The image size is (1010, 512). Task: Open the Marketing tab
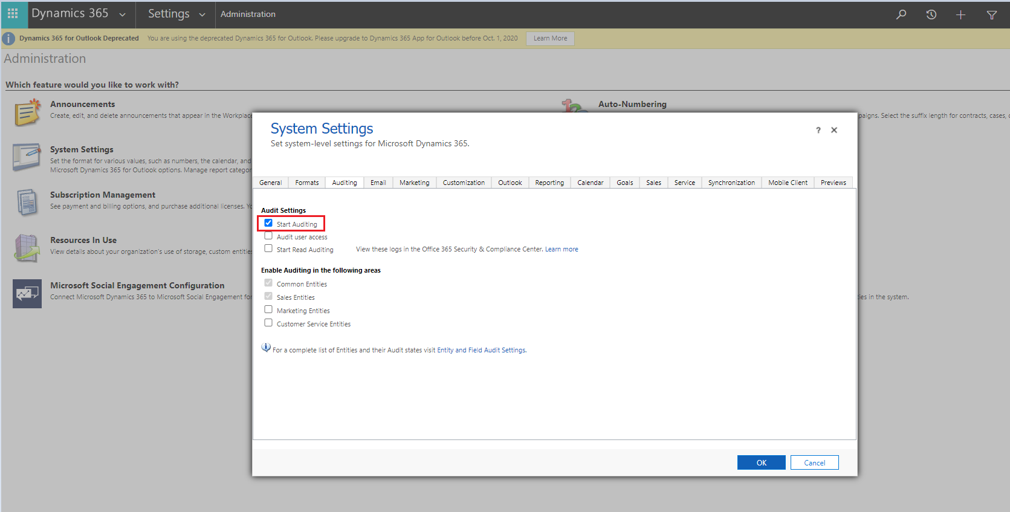[x=415, y=183]
